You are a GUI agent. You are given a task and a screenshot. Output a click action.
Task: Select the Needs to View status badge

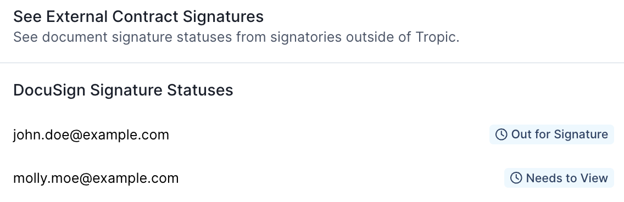(559, 178)
